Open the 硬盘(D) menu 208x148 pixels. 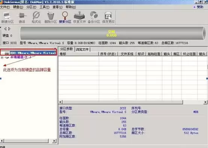(18, 7)
